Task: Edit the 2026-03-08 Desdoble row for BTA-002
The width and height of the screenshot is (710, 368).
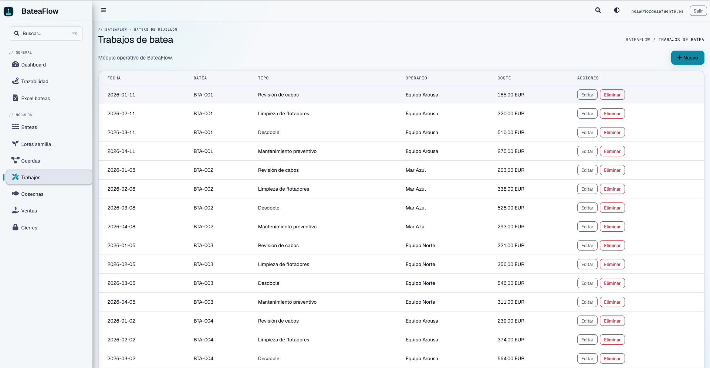Action: pyautogui.click(x=587, y=208)
